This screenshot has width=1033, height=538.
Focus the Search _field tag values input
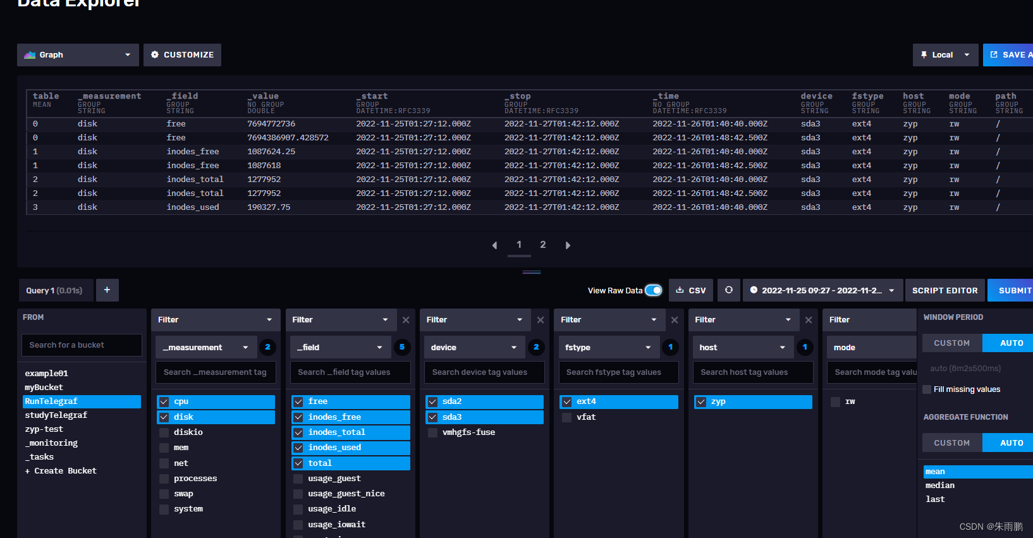coord(350,372)
